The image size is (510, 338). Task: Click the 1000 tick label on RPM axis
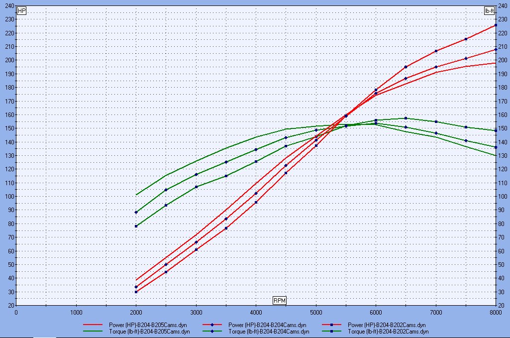point(76,313)
